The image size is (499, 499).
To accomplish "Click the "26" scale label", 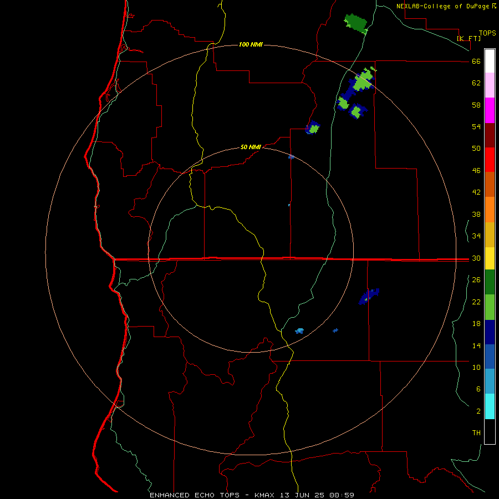I will tap(476, 280).
